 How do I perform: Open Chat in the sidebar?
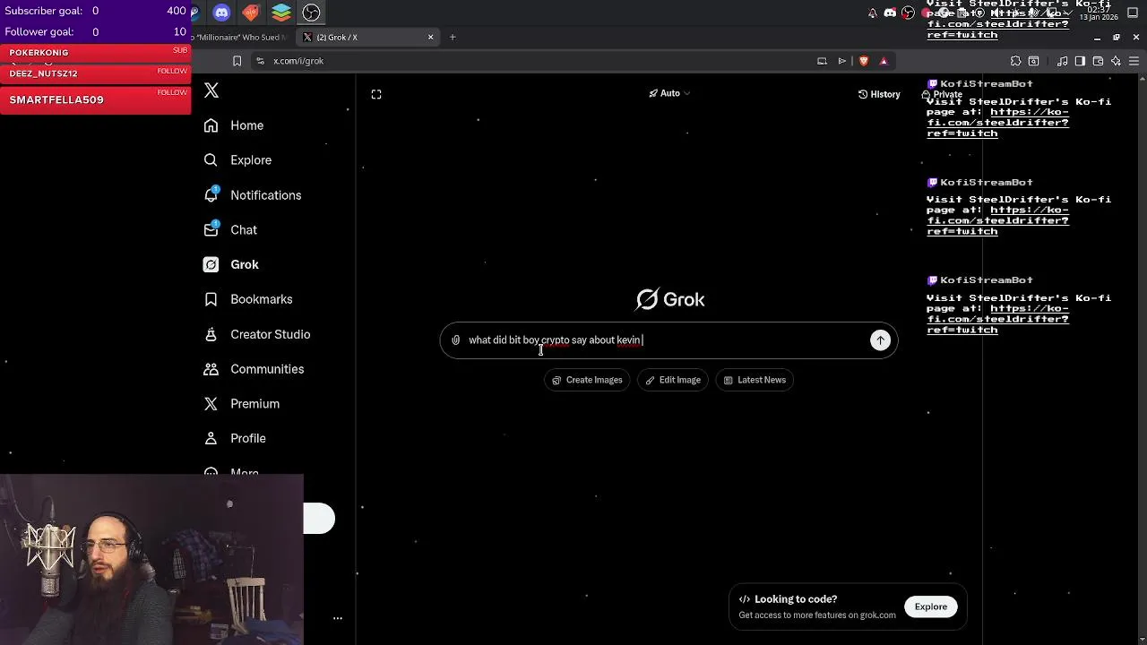tap(230, 230)
